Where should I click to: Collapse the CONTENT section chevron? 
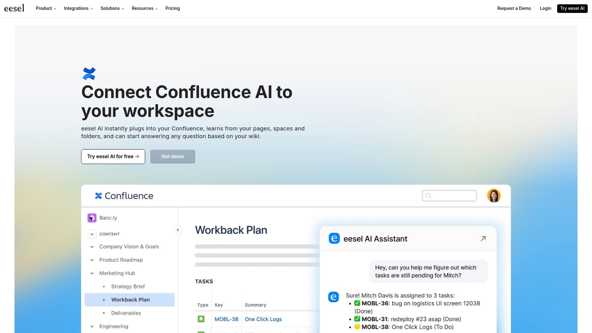(92, 234)
